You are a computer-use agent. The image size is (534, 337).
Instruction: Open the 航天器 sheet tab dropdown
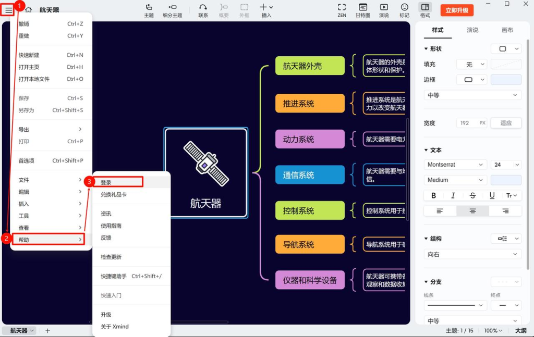pos(32,331)
